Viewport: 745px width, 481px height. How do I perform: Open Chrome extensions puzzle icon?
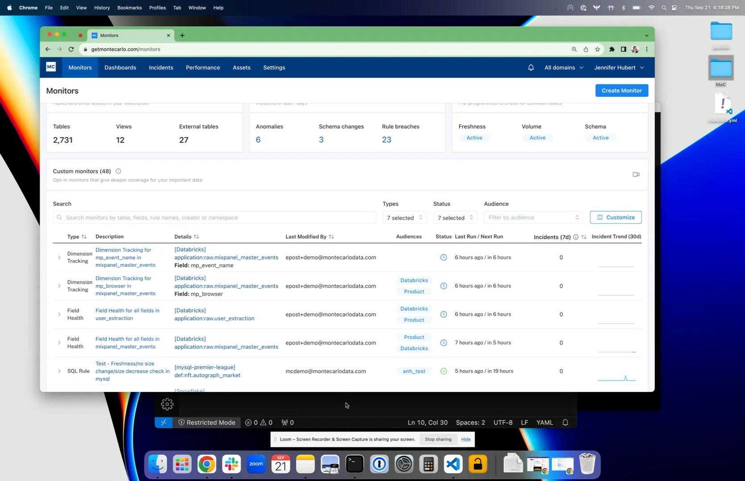point(612,49)
